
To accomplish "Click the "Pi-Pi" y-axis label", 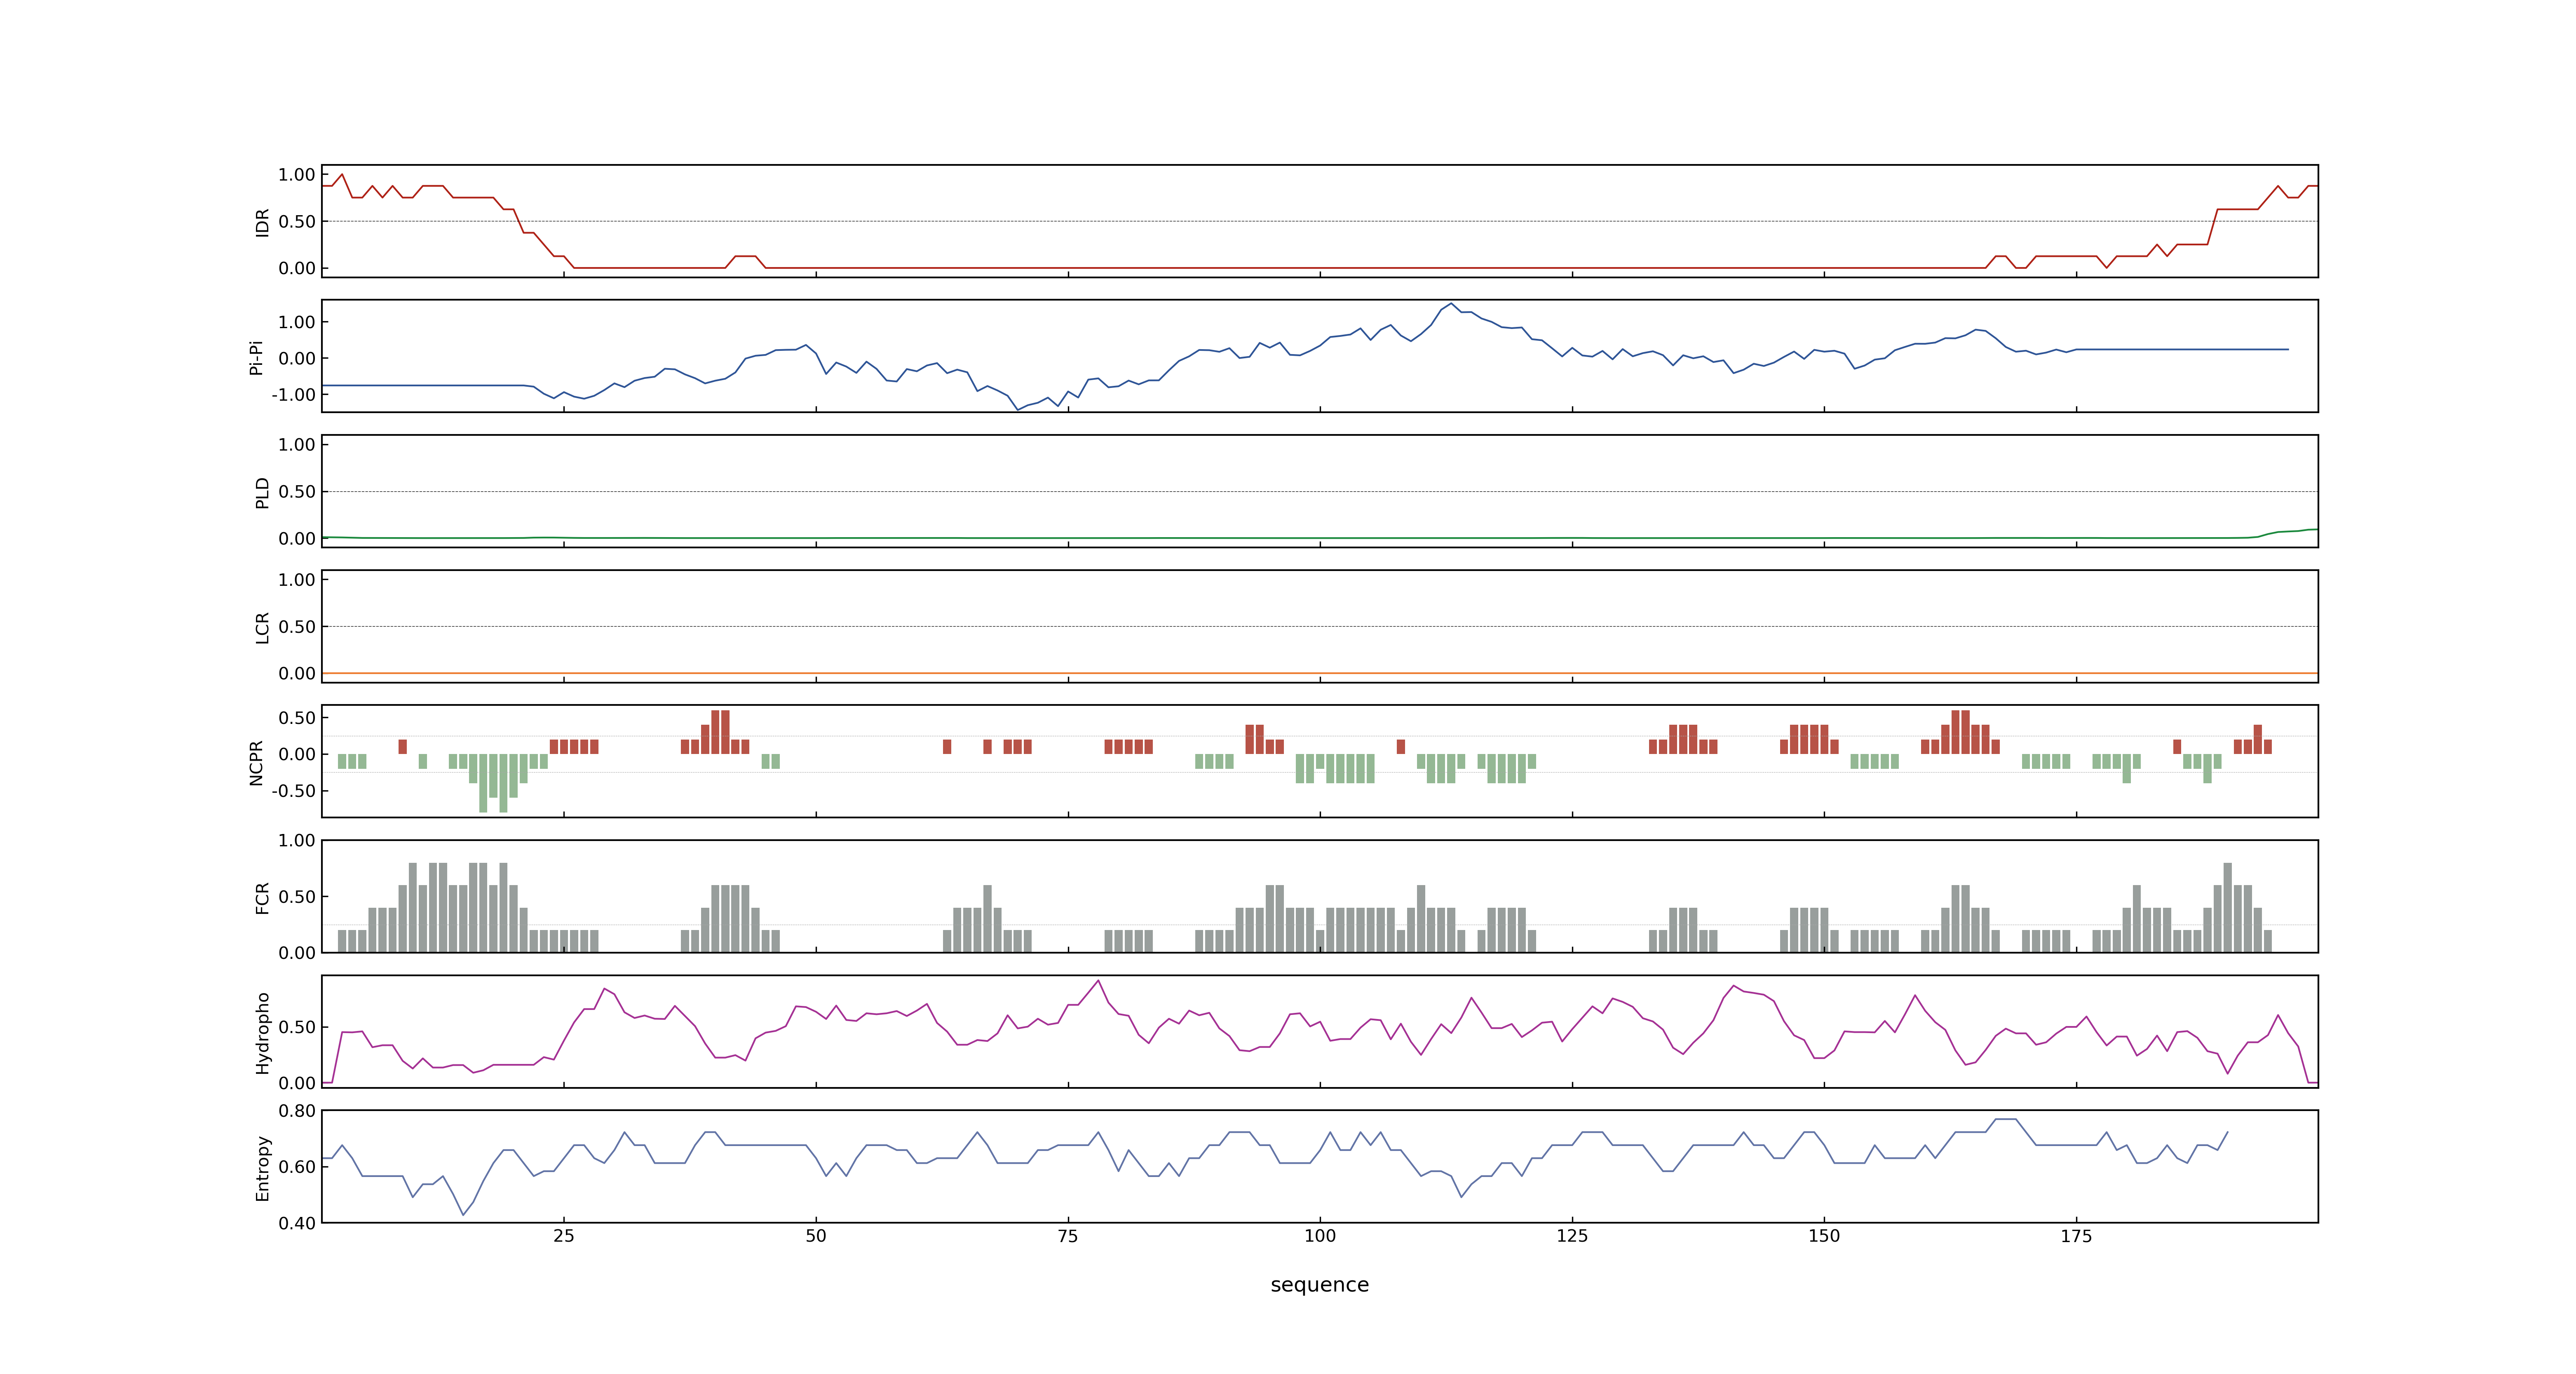I will pyautogui.click(x=256, y=357).
